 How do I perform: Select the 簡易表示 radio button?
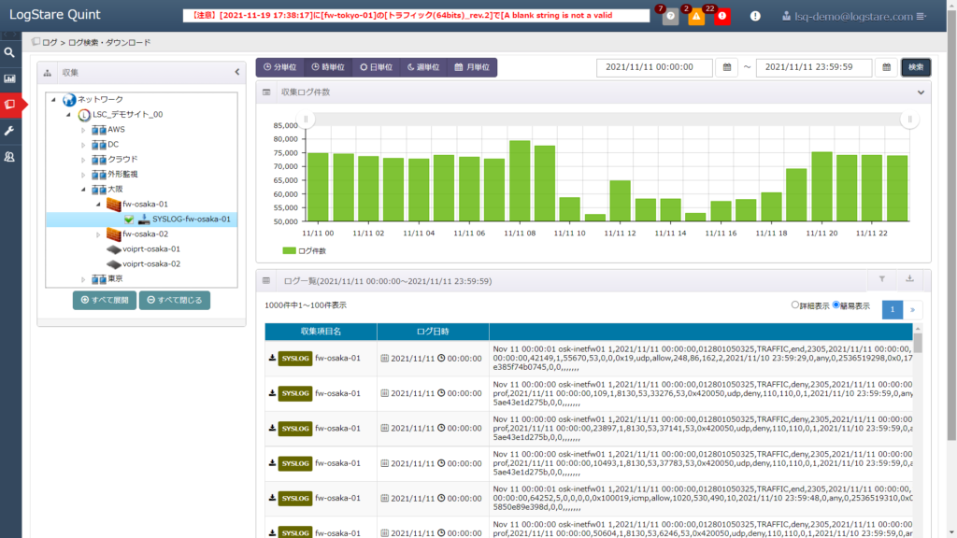(x=836, y=305)
